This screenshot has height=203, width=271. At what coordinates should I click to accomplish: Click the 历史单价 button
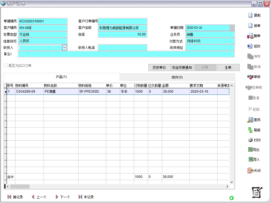tap(159, 67)
